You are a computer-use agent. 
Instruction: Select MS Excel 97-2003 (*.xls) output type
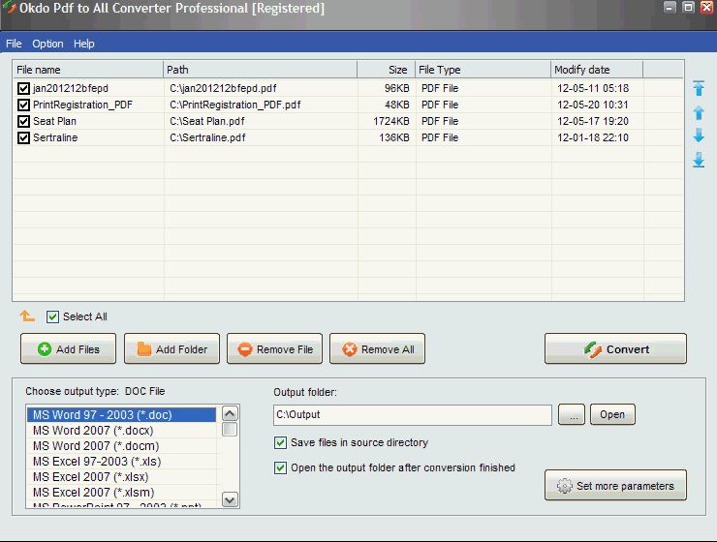point(122,461)
